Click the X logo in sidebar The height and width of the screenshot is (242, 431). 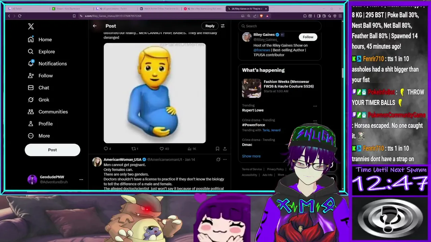(x=31, y=26)
